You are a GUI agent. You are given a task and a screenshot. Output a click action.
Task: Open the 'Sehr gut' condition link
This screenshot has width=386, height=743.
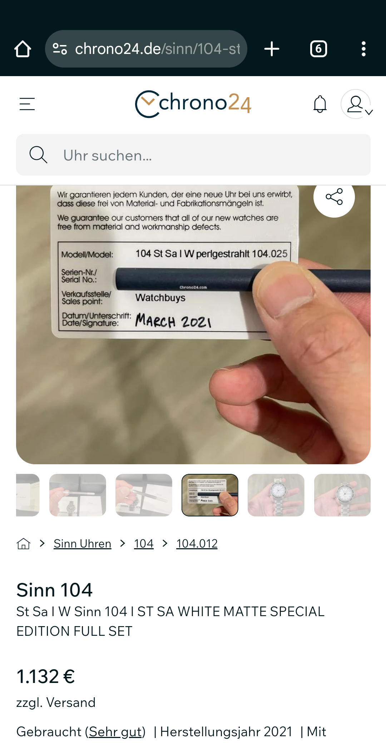coord(115,732)
